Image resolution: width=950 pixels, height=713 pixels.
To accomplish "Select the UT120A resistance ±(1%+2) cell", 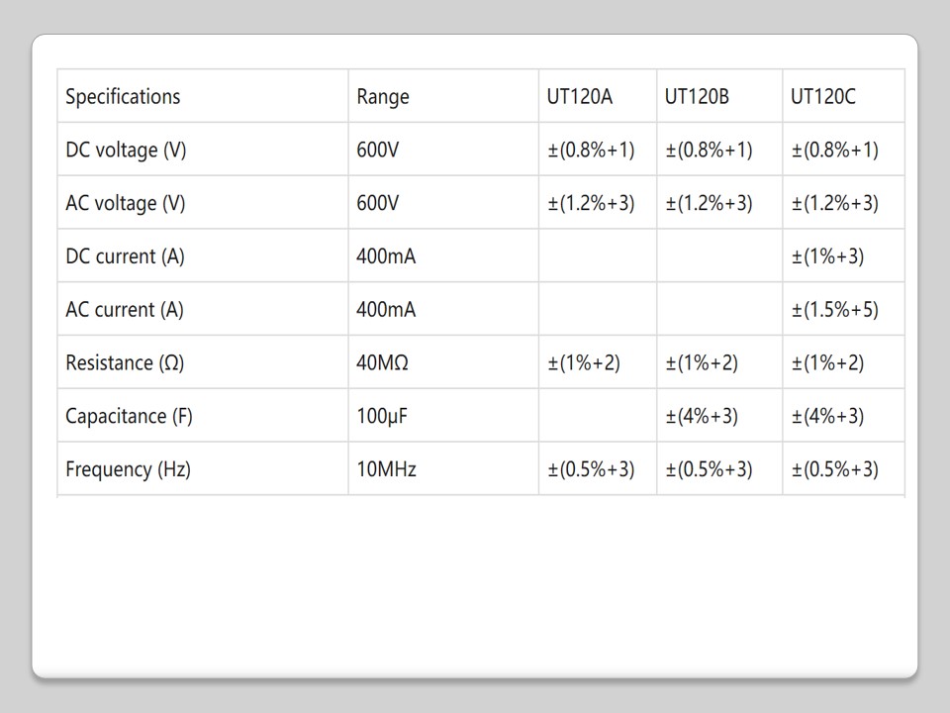I will point(584,362).
